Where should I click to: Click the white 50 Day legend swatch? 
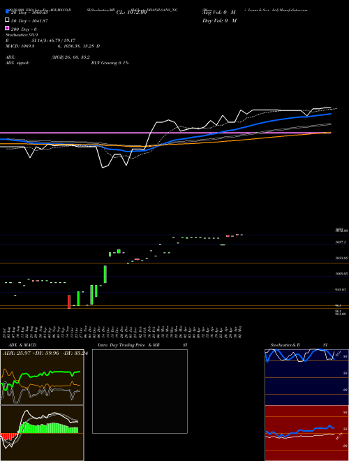point(7,20)
